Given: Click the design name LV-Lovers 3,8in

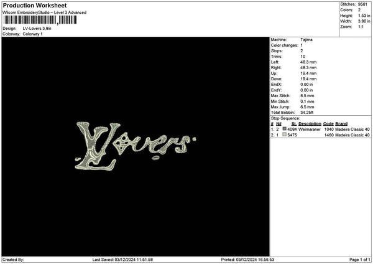Looking at the screenshot, I should pos(37,29).
